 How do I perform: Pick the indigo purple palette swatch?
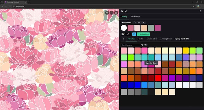tap(186, 78)
